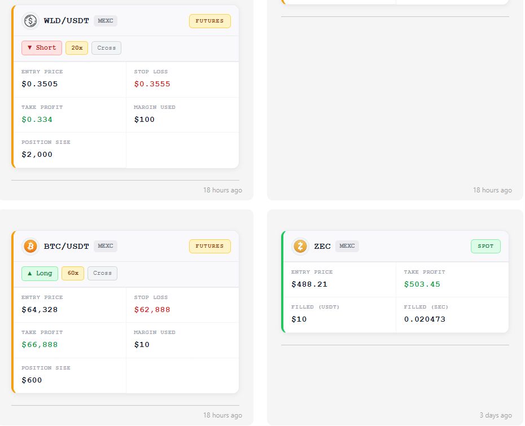Image resolution: width=525 pixels, height=426 pixels.
Task: Click the ZEC coin icon
Action: pos(300,247)
